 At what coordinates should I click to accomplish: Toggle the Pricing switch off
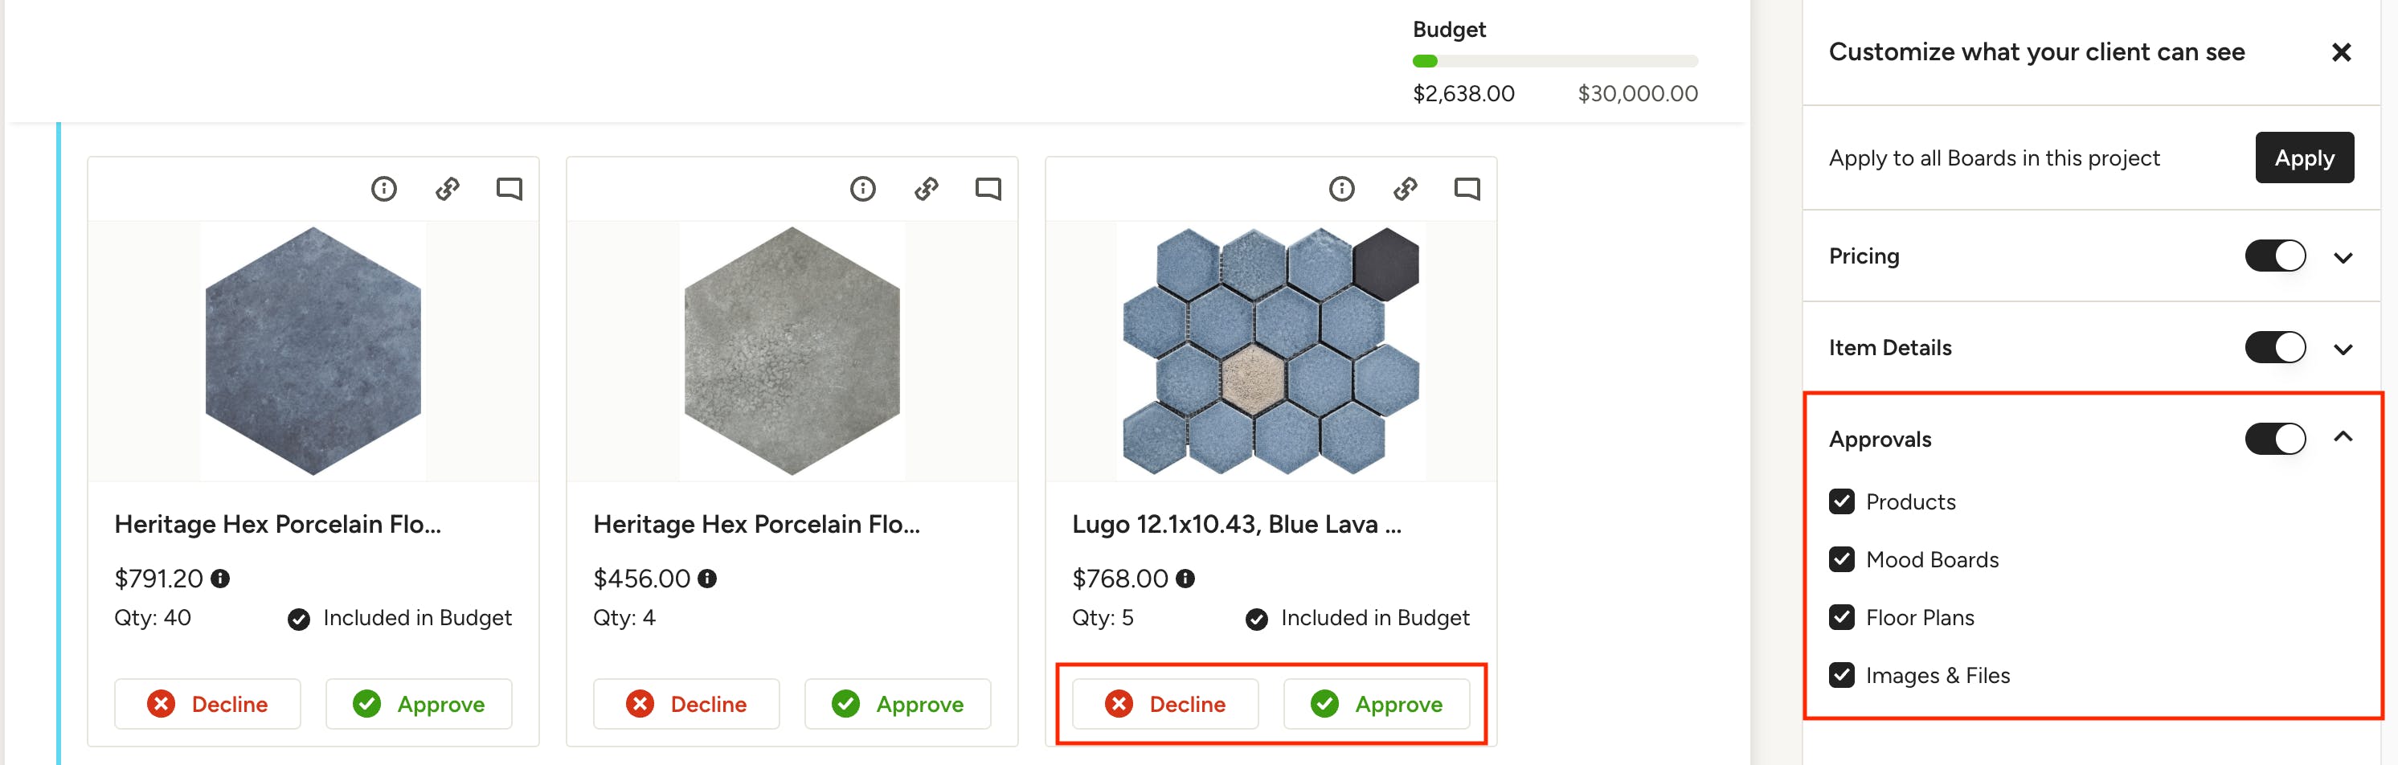2274,256
